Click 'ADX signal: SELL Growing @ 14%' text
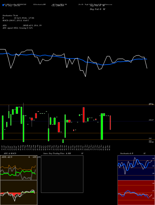 pyautogui.click(x=17, y=28)
